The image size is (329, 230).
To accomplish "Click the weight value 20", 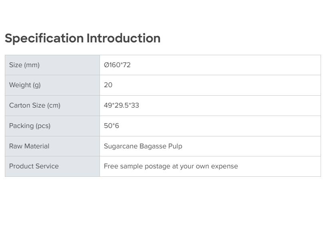I will 108,85.
